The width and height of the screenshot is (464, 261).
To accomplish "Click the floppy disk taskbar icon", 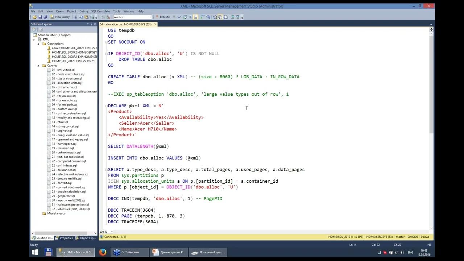I will point(49,252).
